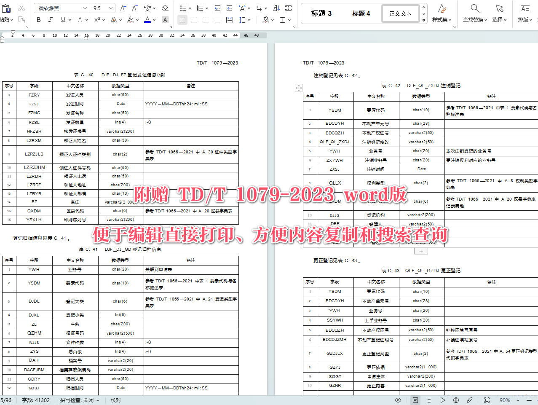Toggle strikethrough formatting
The height and width of the screenshot is (405, 538).
80,20
